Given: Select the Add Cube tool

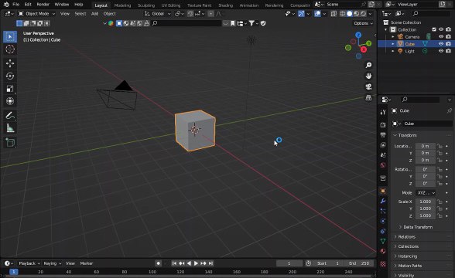Looking at the screenshot, I should [x=10, y=142].
